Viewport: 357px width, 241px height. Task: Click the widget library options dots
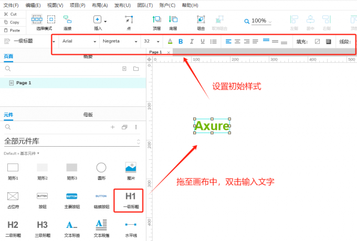click(x=136, y=127)
